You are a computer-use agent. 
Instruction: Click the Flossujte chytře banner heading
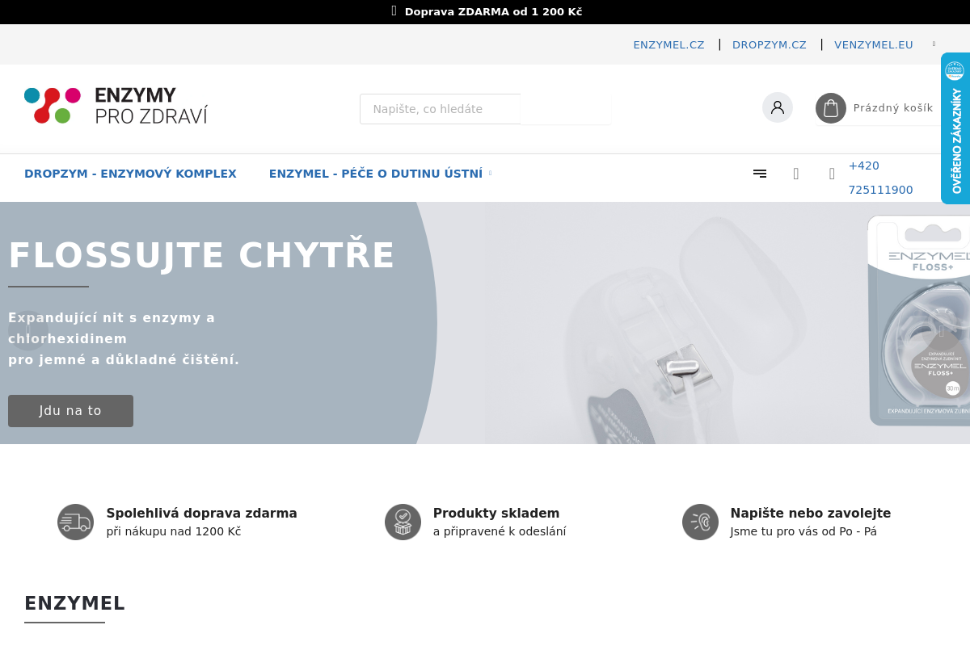click(x=201, y=255)
